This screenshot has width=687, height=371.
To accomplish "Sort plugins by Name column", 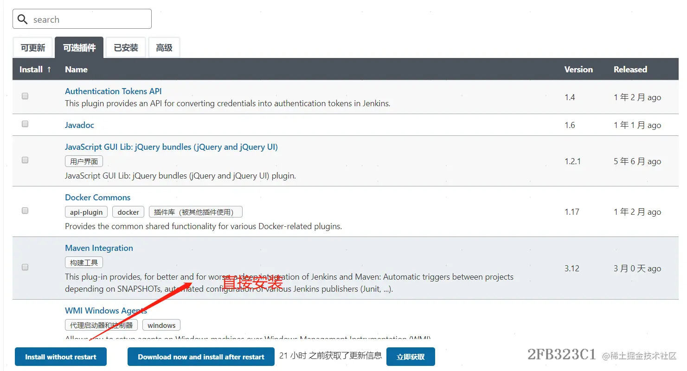I will (x=76, y=70).
